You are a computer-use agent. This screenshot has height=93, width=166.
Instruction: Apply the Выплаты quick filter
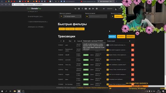62,29
